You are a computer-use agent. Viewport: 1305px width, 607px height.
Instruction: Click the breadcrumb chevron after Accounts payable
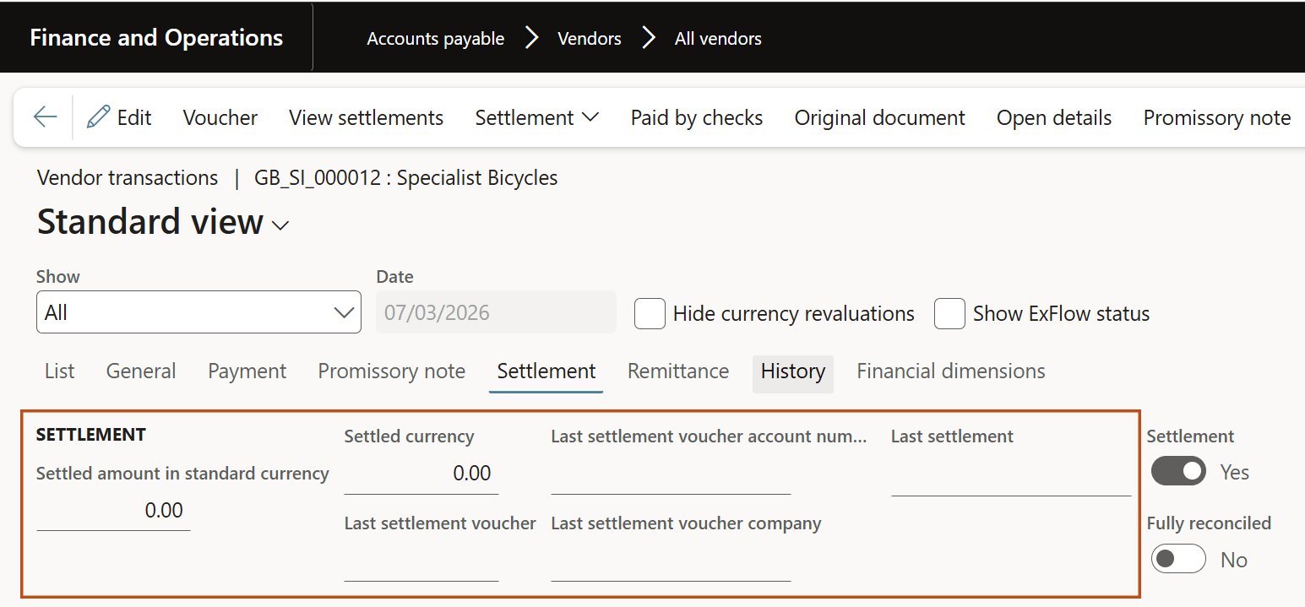point(531,38)
